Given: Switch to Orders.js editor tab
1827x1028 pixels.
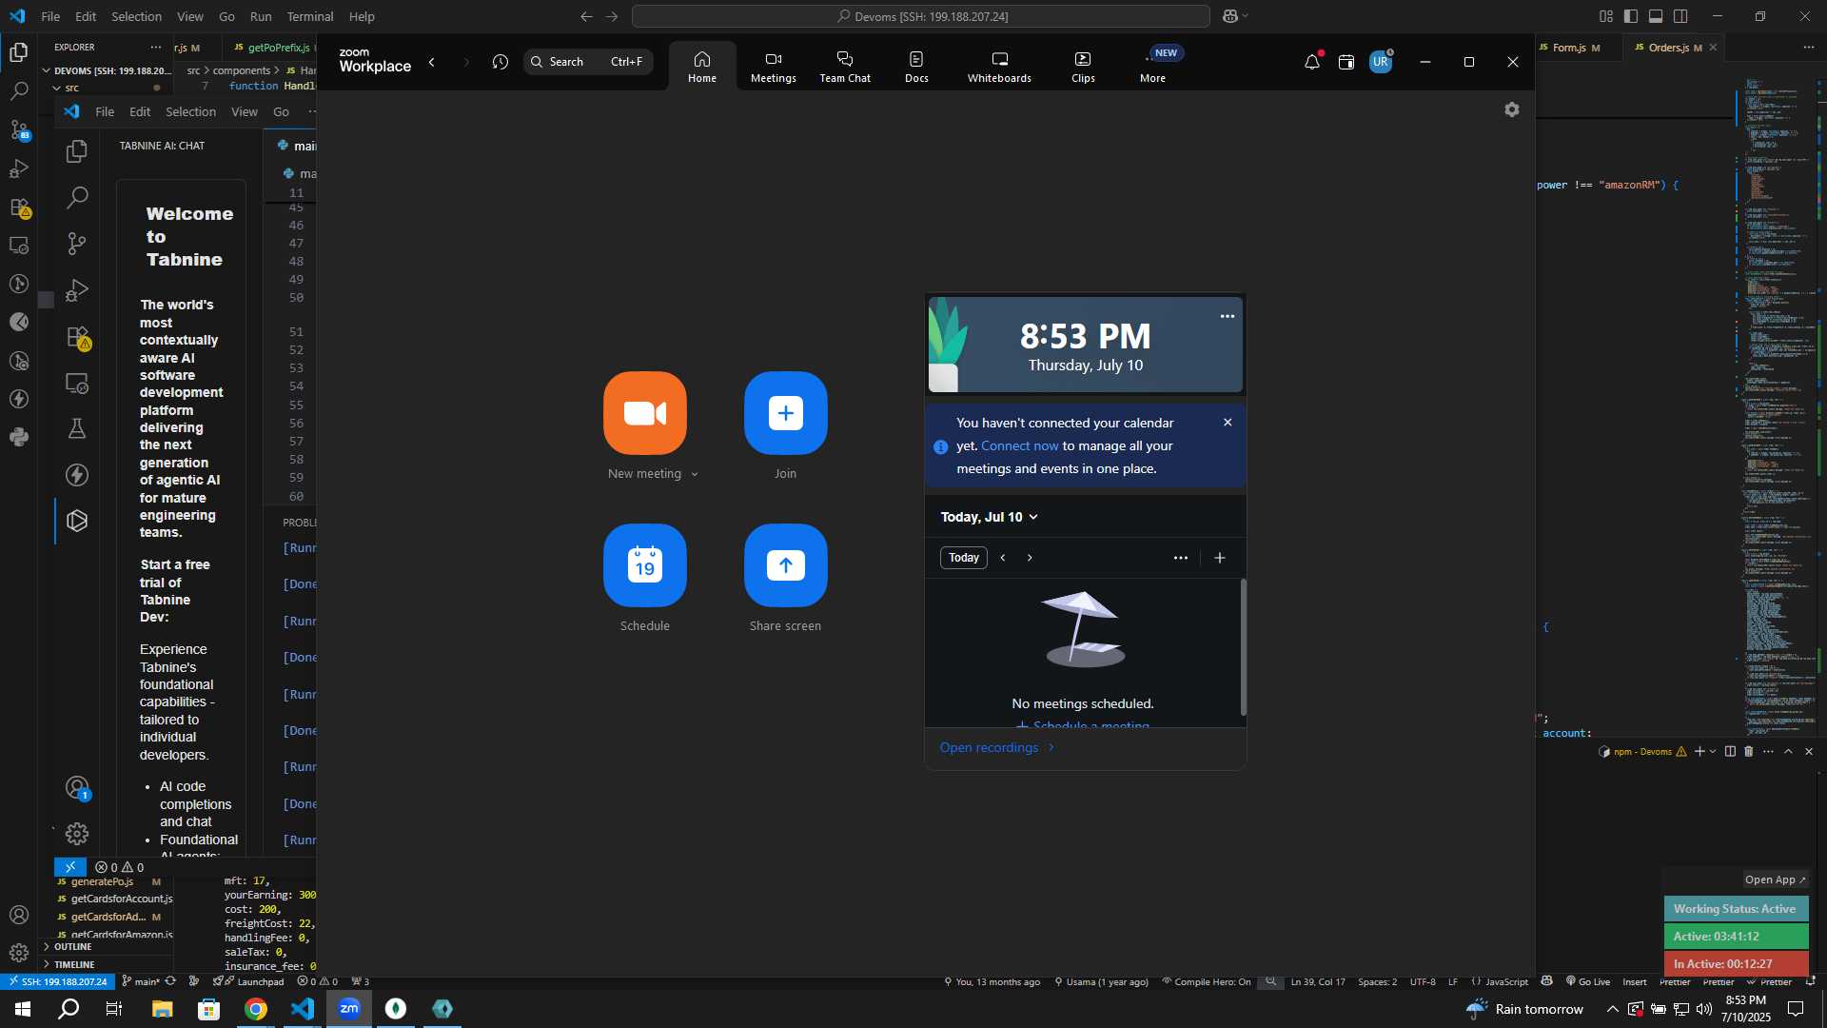Looking at the screenshot, I should click(1667, 48).
